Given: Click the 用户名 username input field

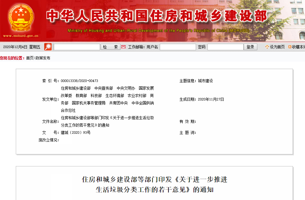Looking at the screenshot, I should [x=178, y=47].
